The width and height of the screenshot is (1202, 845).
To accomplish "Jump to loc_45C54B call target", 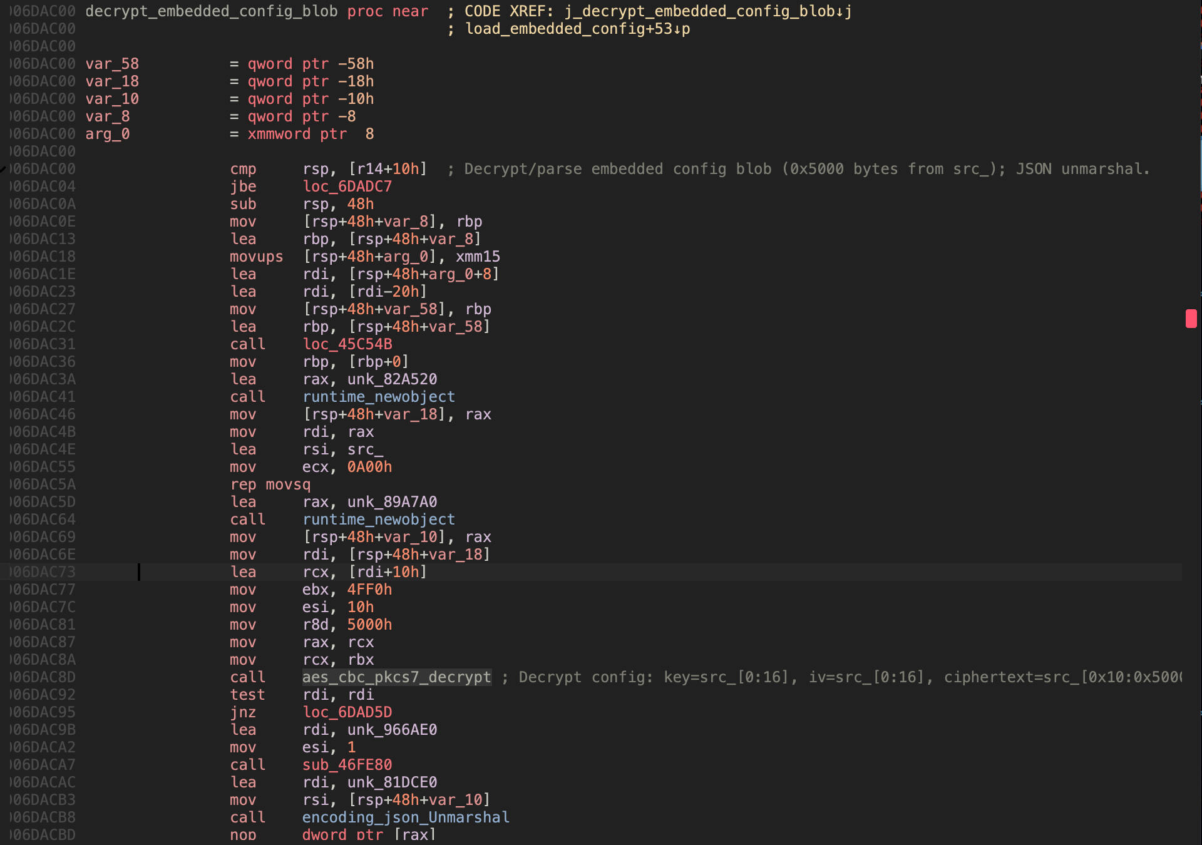I will point(347,344).
